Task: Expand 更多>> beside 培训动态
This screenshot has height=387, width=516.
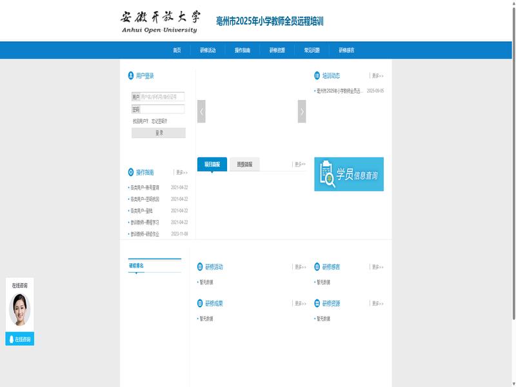Action: pyautogui.click(x=377, y=76)
